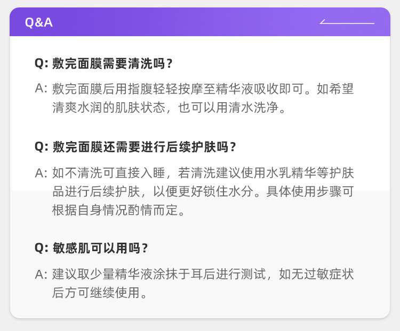The width and height of the screenshot is (400, 331).
Task: Click the Q: label before 敷完面膜还需要进行后续护肤吗
Action: (42, 147)
